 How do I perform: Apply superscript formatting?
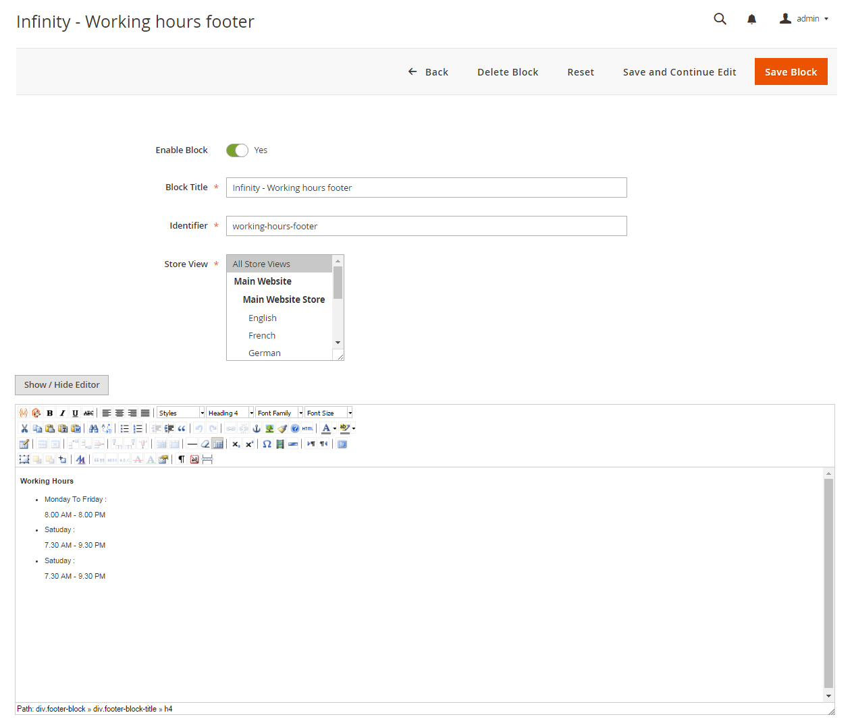pyautogui.click(x=249, y=444)
